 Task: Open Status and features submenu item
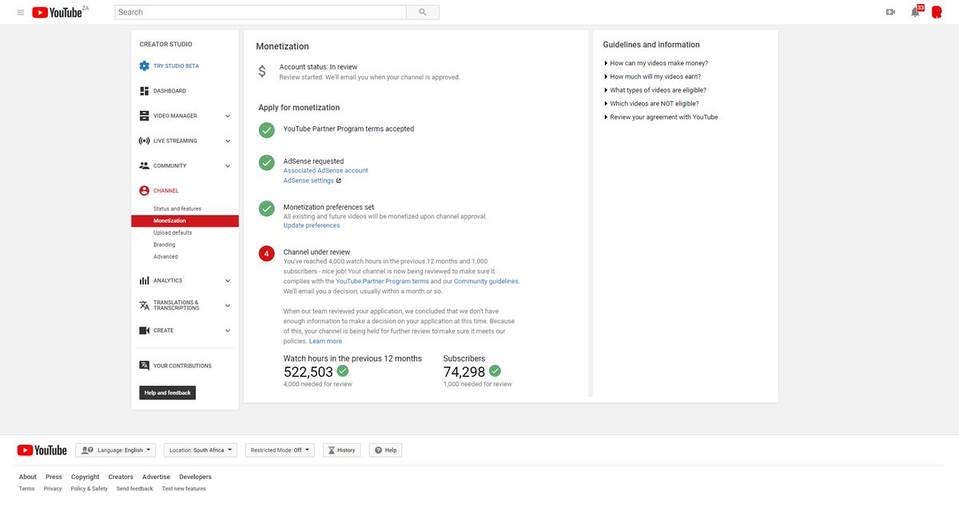pyautogui.click(x=177, y=208)
